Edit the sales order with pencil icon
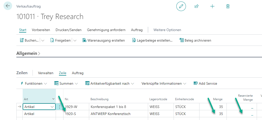Image resolution: width=262 pixels, height=120 pixels. click(181, 7)
